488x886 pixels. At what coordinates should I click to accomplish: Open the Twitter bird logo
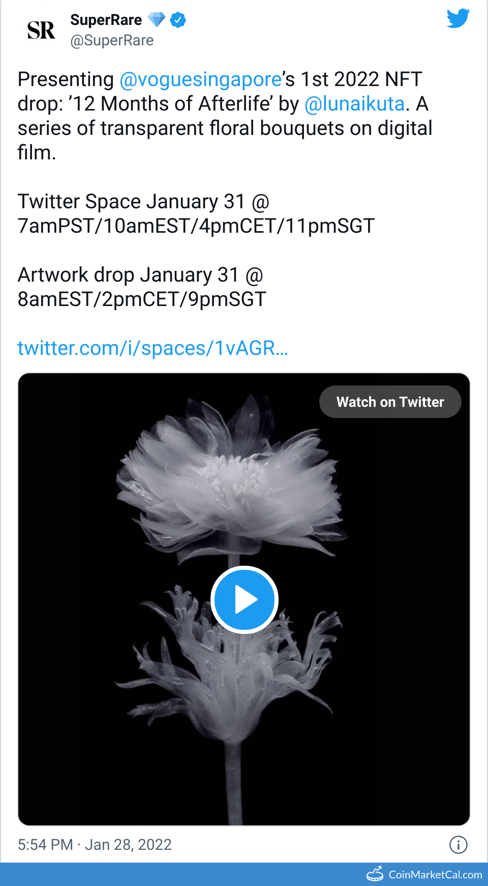tap(457, 19)
